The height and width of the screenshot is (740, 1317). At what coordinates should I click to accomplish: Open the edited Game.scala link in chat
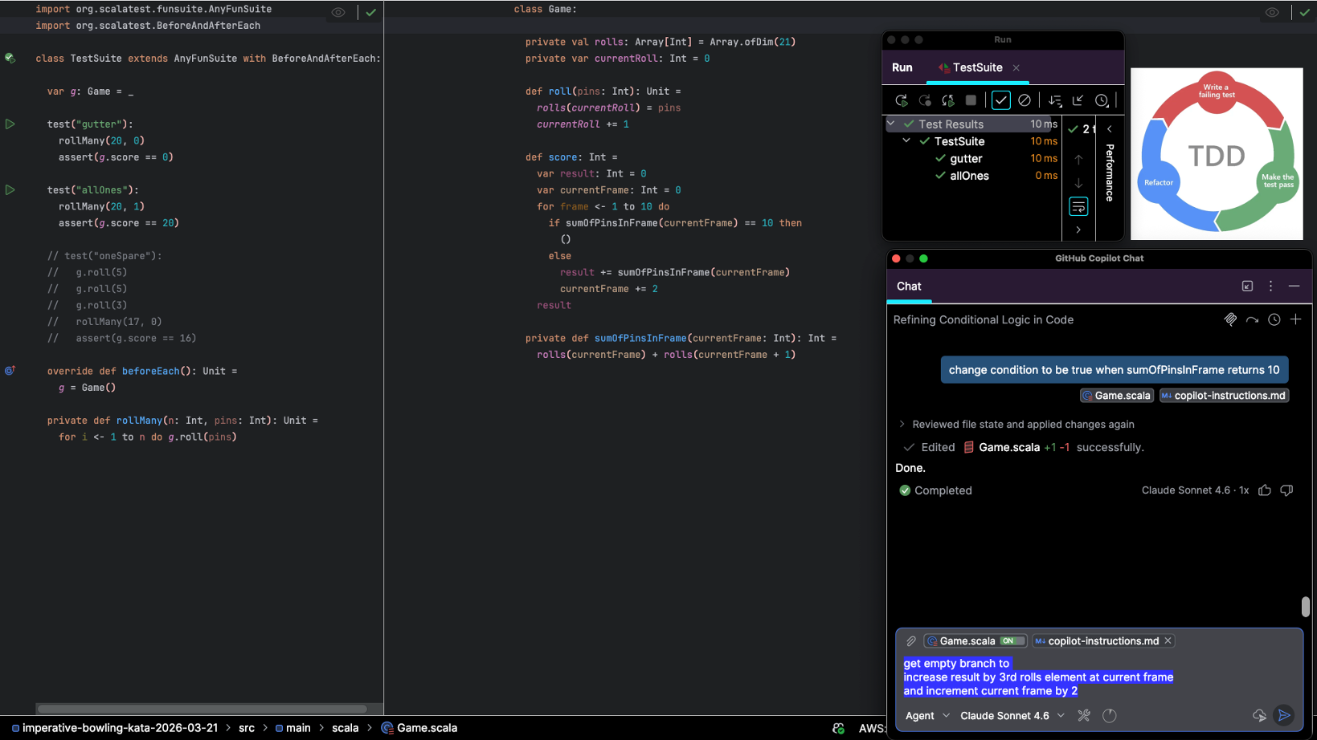click(1008, 448)
